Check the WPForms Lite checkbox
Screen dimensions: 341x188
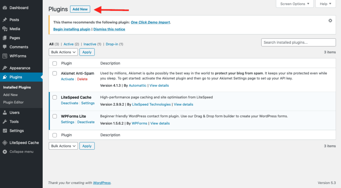tap(55, 116)
